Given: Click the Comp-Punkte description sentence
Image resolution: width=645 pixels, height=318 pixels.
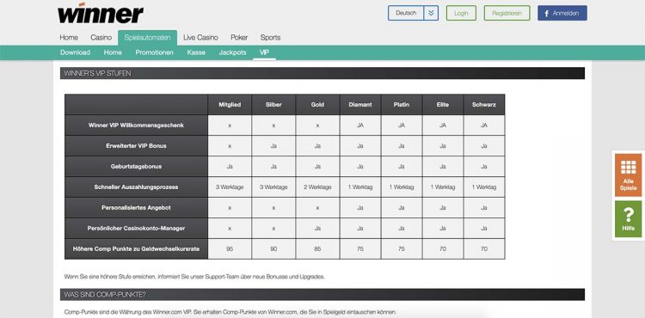Looking at the screenshot, I should tap(230, 312).
